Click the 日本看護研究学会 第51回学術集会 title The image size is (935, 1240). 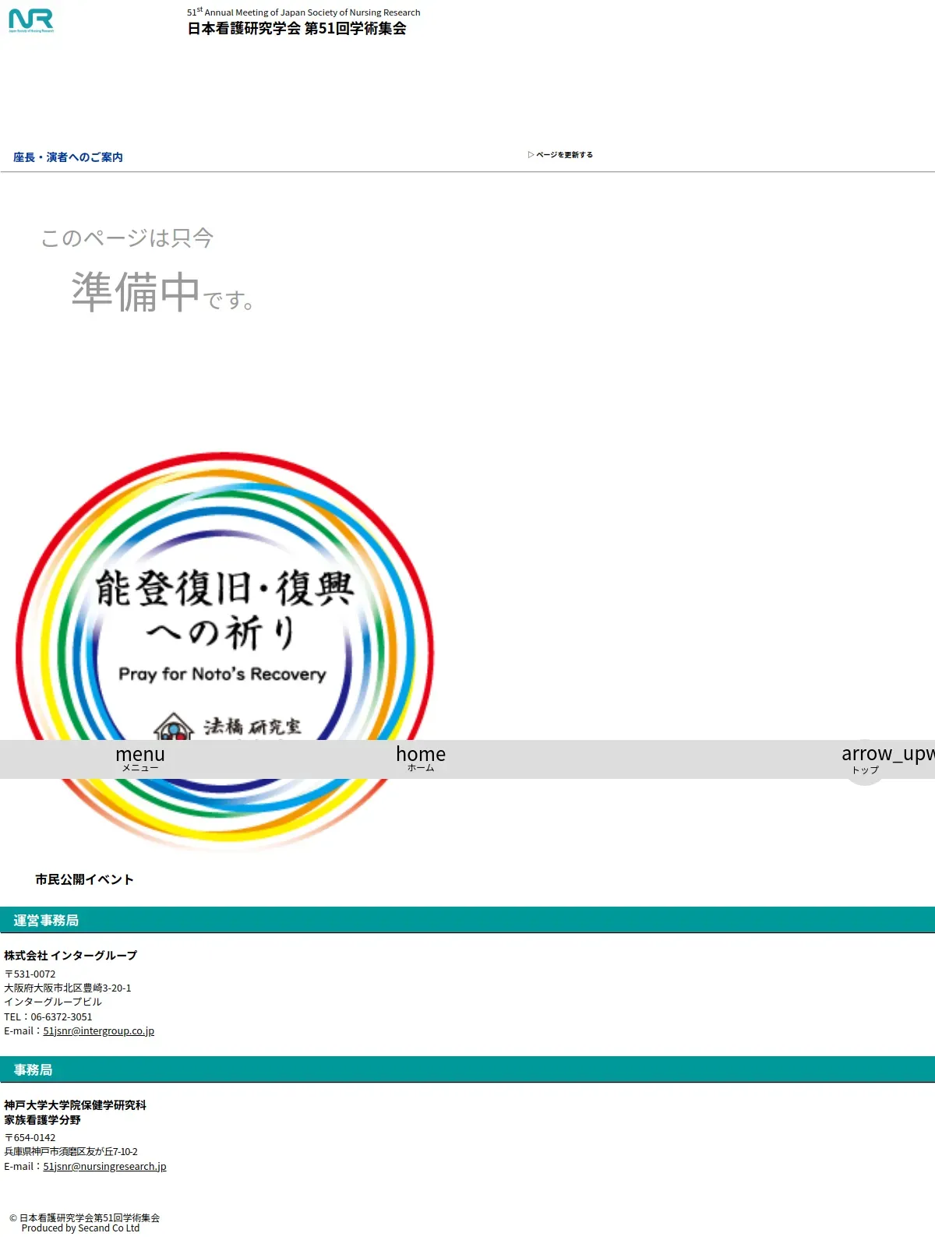click(x=297, y=28)
